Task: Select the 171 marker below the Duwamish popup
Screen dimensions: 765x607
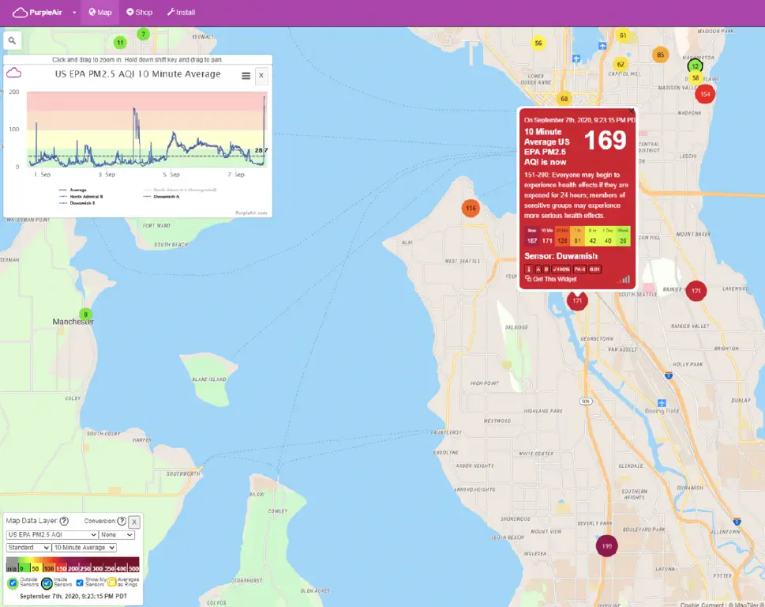Action: (x=577, y=300)
